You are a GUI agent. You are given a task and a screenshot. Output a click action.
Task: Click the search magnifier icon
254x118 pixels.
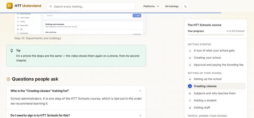51,6
